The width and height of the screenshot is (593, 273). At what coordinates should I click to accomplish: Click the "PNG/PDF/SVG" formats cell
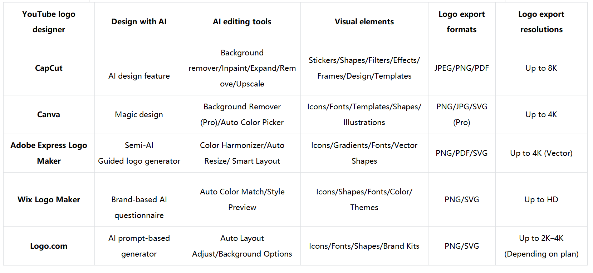[x=461, y=153]
